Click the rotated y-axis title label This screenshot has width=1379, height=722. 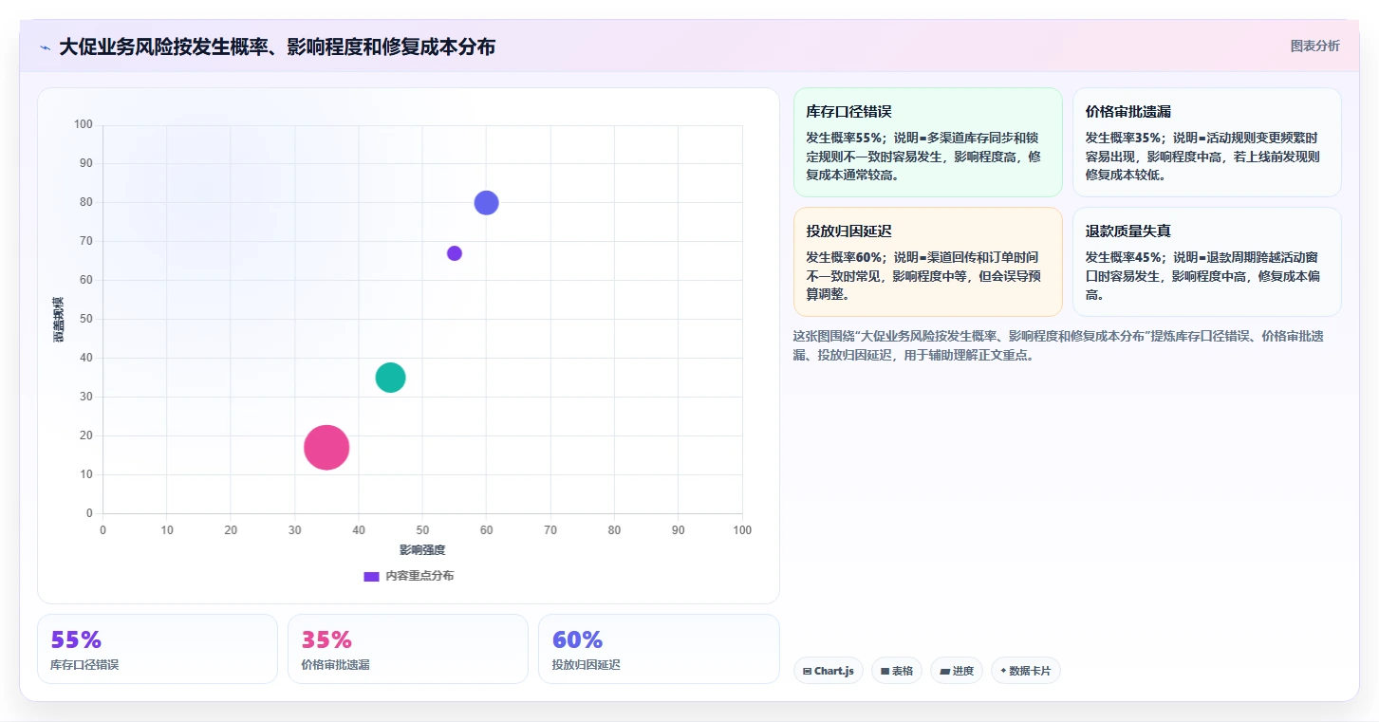(59, 319)
